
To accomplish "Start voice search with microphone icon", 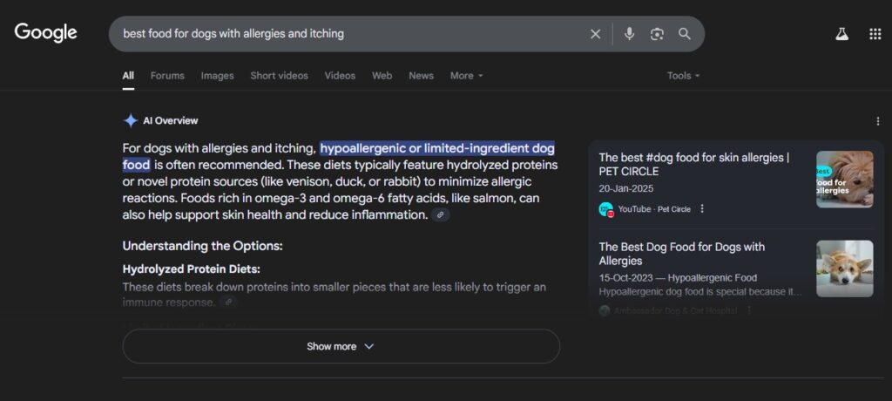I will (629, 34).
